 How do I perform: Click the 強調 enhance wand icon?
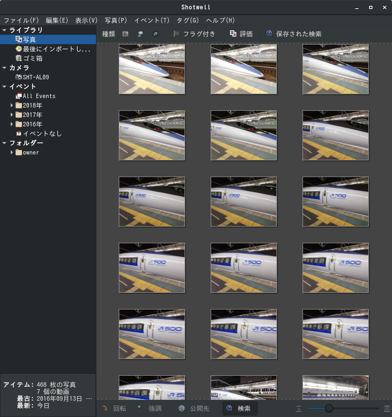point(140,408)
